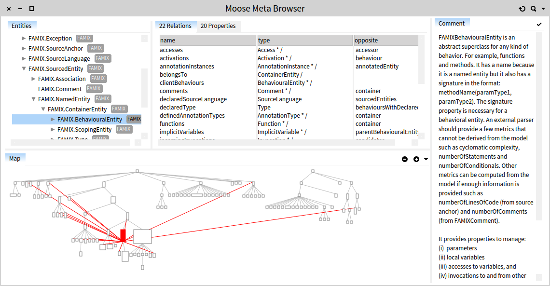
Task: Click the 'accessor' opposite cell
Action: pyautogui.click(x=367, y=50)
